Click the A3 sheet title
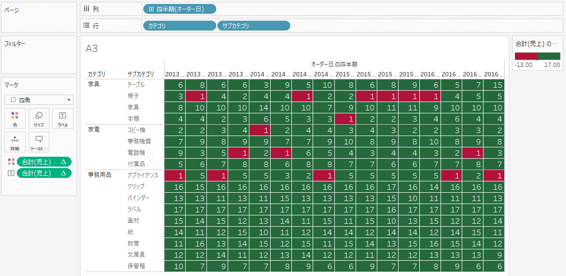The image size is (566, 276). tap(92, 49)
